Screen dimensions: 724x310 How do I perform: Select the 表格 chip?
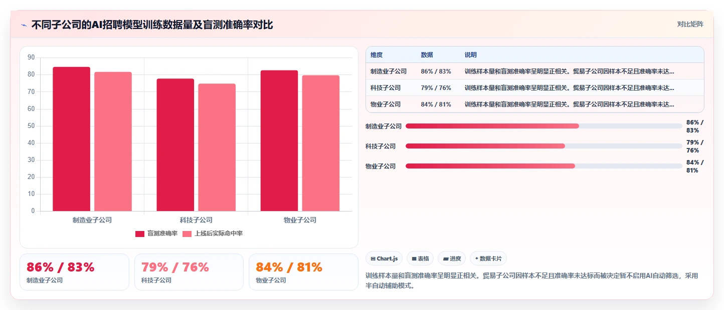[x=420, y=258]
